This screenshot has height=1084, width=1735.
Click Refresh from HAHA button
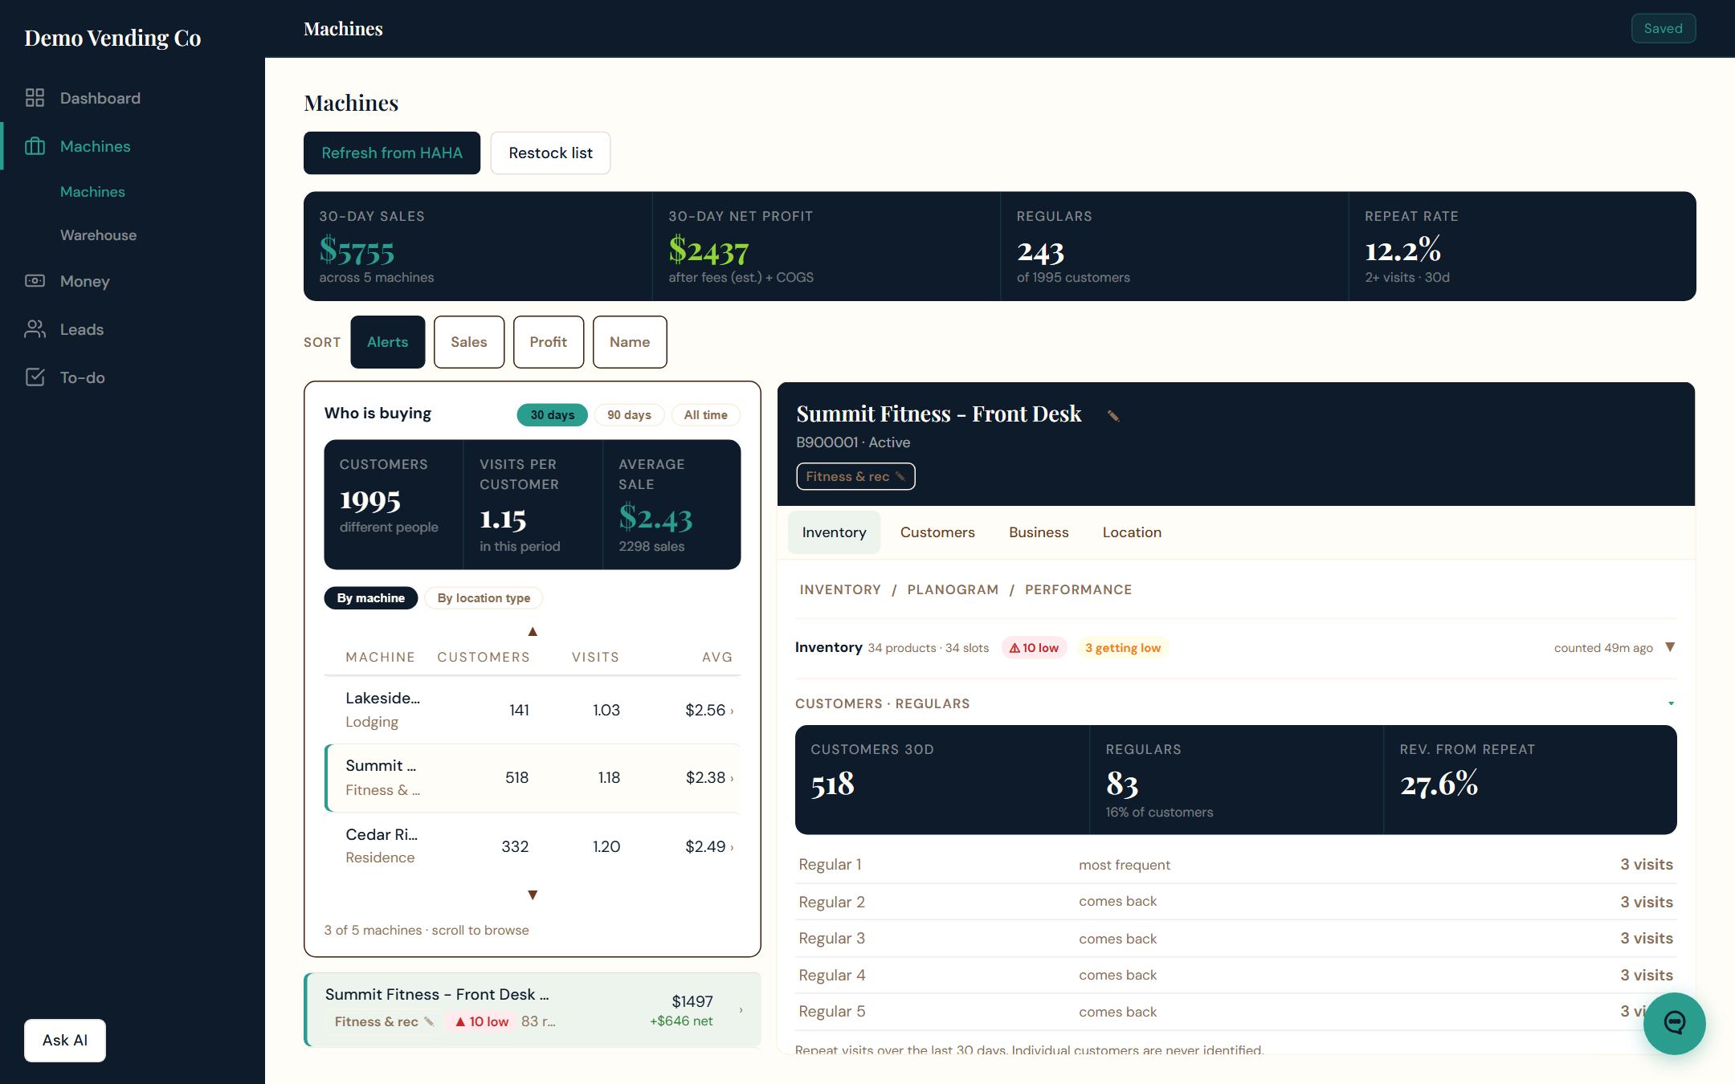392,153
